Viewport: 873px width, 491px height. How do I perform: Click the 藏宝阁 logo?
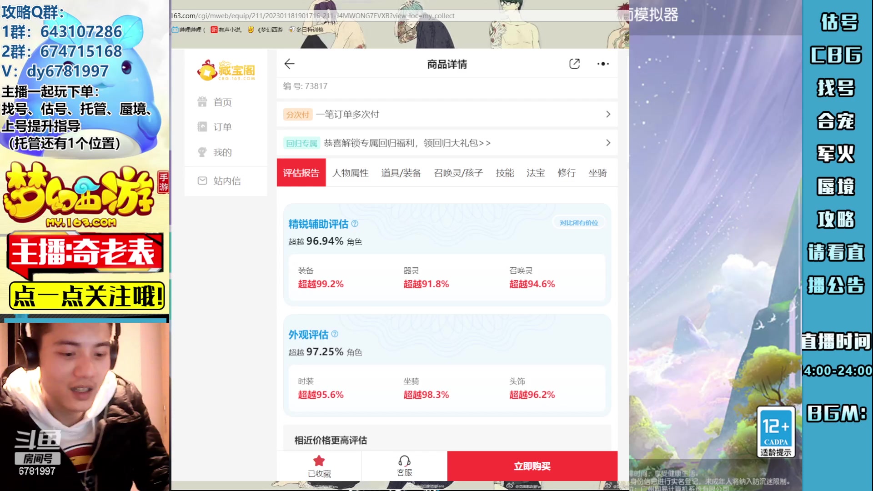click(x=226, y=70)
